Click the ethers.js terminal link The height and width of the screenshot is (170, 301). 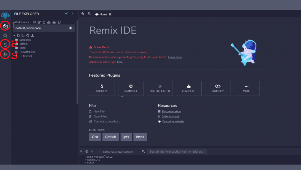click(x=93, y=160)
